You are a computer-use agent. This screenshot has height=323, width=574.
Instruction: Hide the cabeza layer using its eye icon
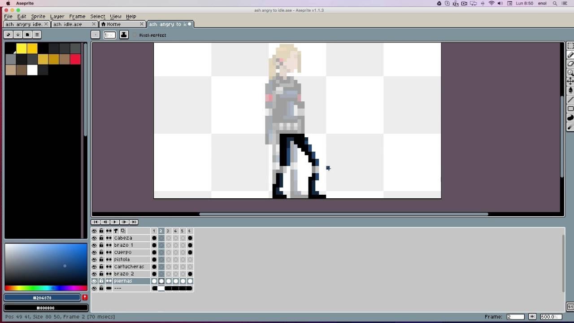[x=94, y=238]
